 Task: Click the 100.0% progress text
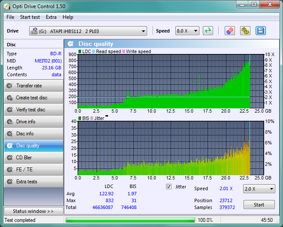coord(205,220)
